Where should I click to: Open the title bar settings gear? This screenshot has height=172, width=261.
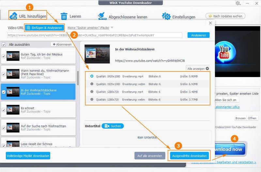(x=238, y=3)
